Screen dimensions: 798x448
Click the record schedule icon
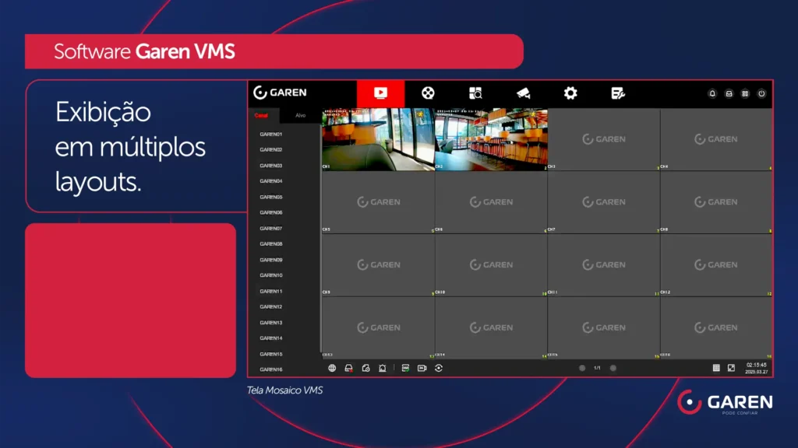[x=365, y=368]
